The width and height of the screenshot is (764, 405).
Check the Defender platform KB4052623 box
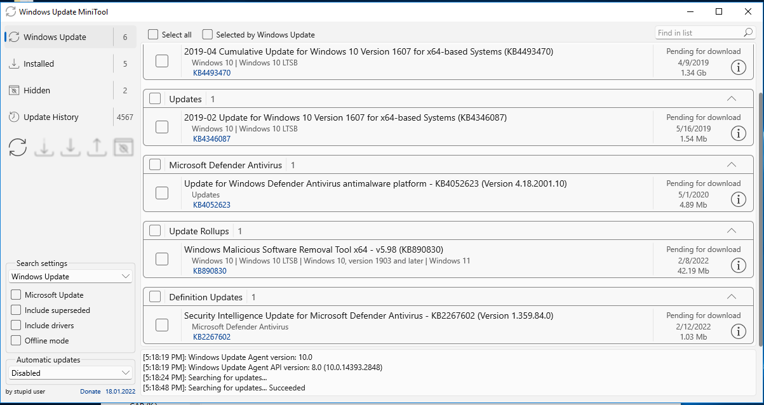tap(162, 193)
